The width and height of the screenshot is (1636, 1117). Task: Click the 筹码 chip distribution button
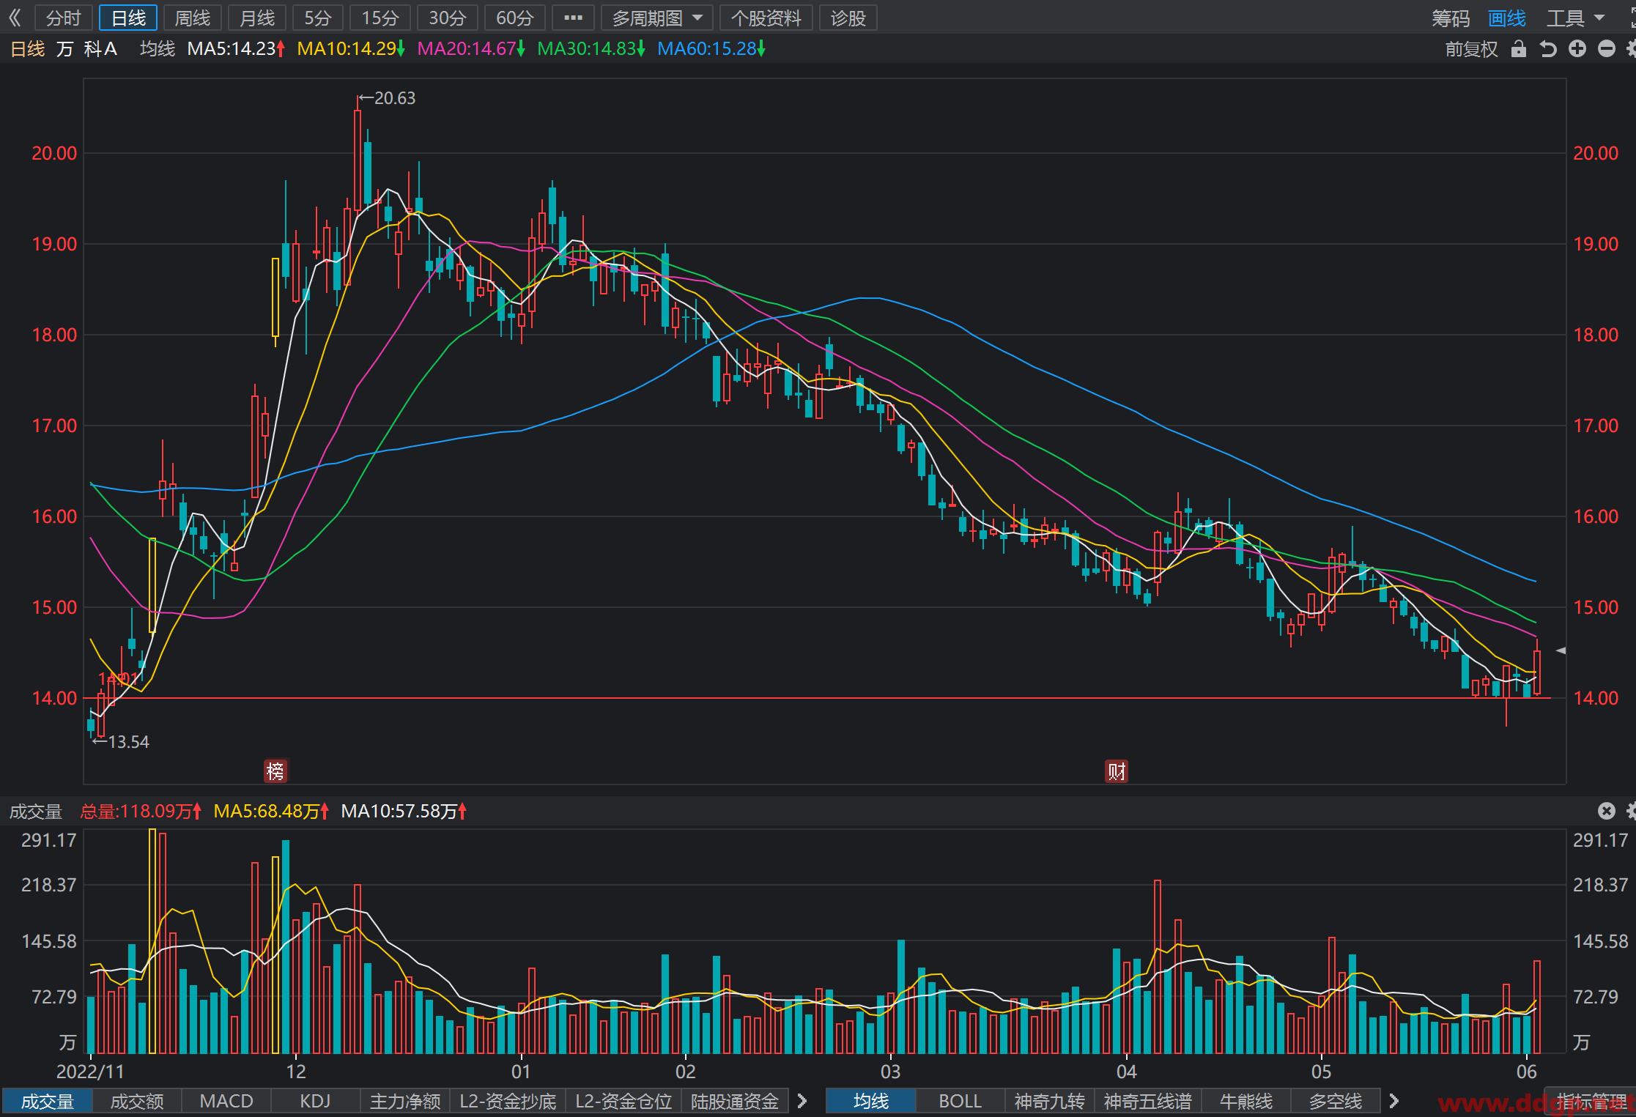[x=1451, y=18]
